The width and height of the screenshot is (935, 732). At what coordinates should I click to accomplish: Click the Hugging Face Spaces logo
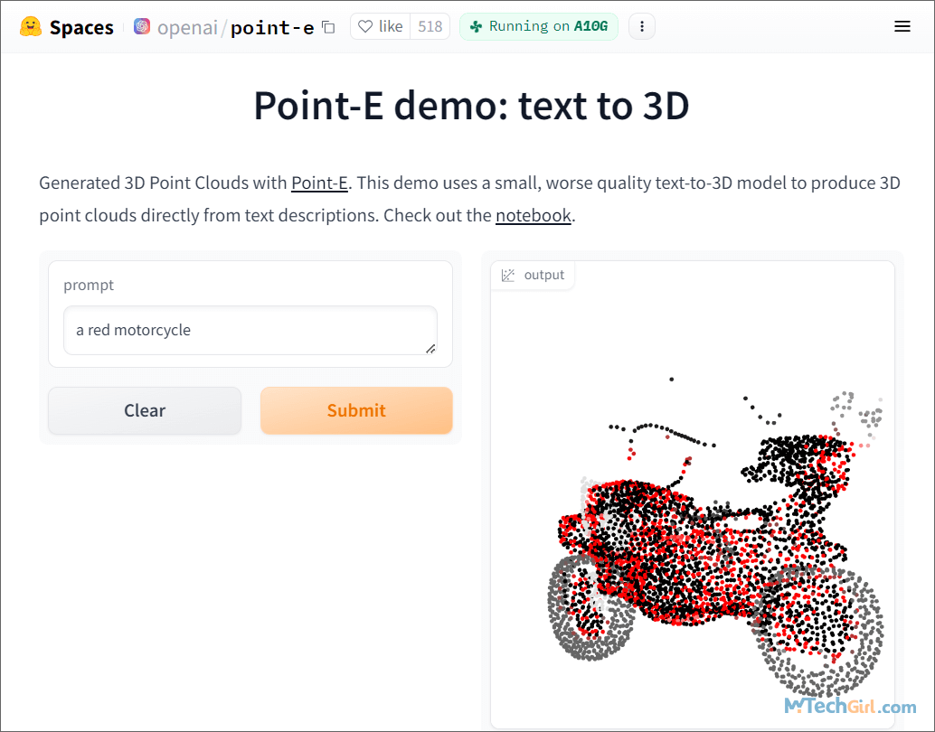(31, 27)
